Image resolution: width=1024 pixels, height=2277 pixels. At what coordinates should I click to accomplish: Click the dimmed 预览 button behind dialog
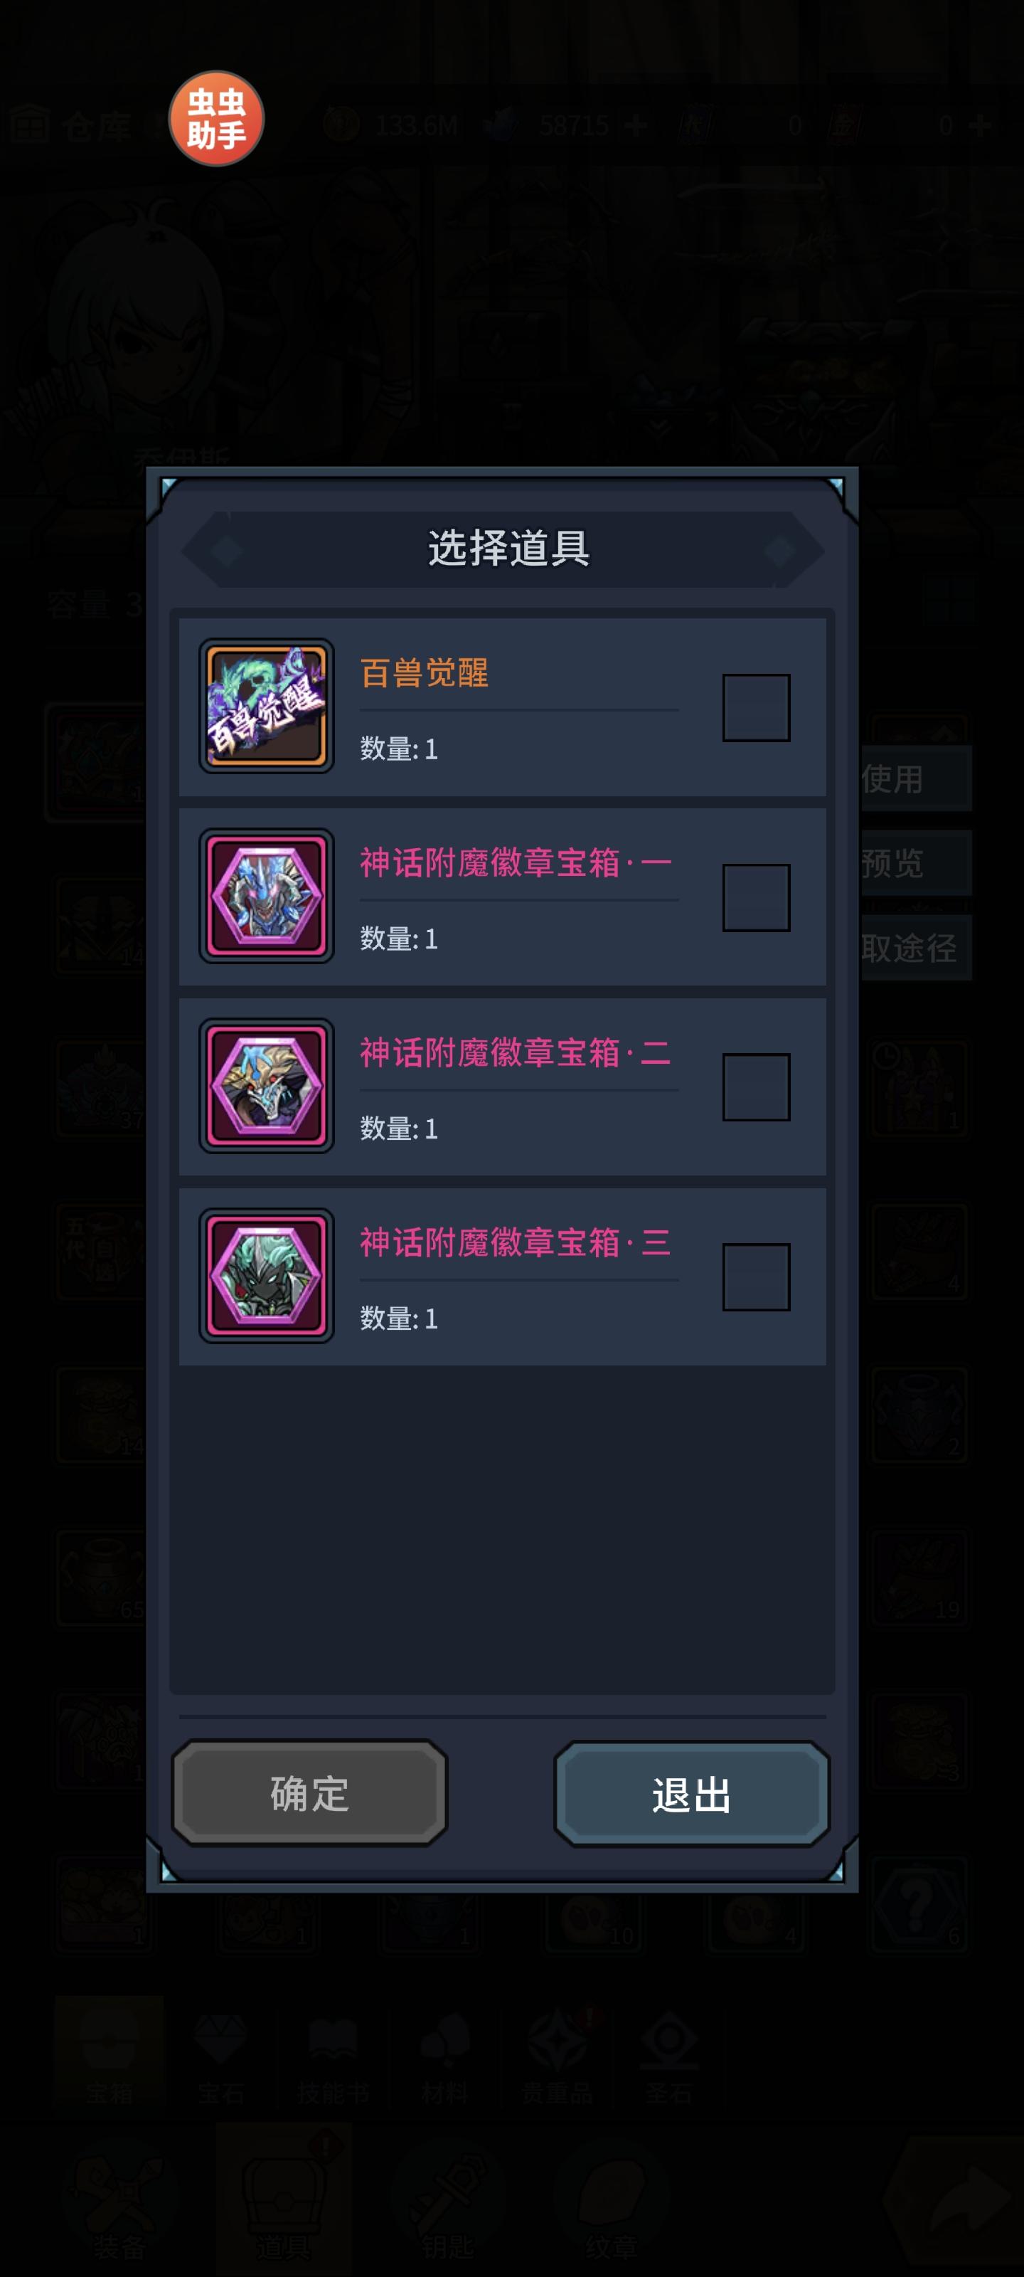(916, 862)
